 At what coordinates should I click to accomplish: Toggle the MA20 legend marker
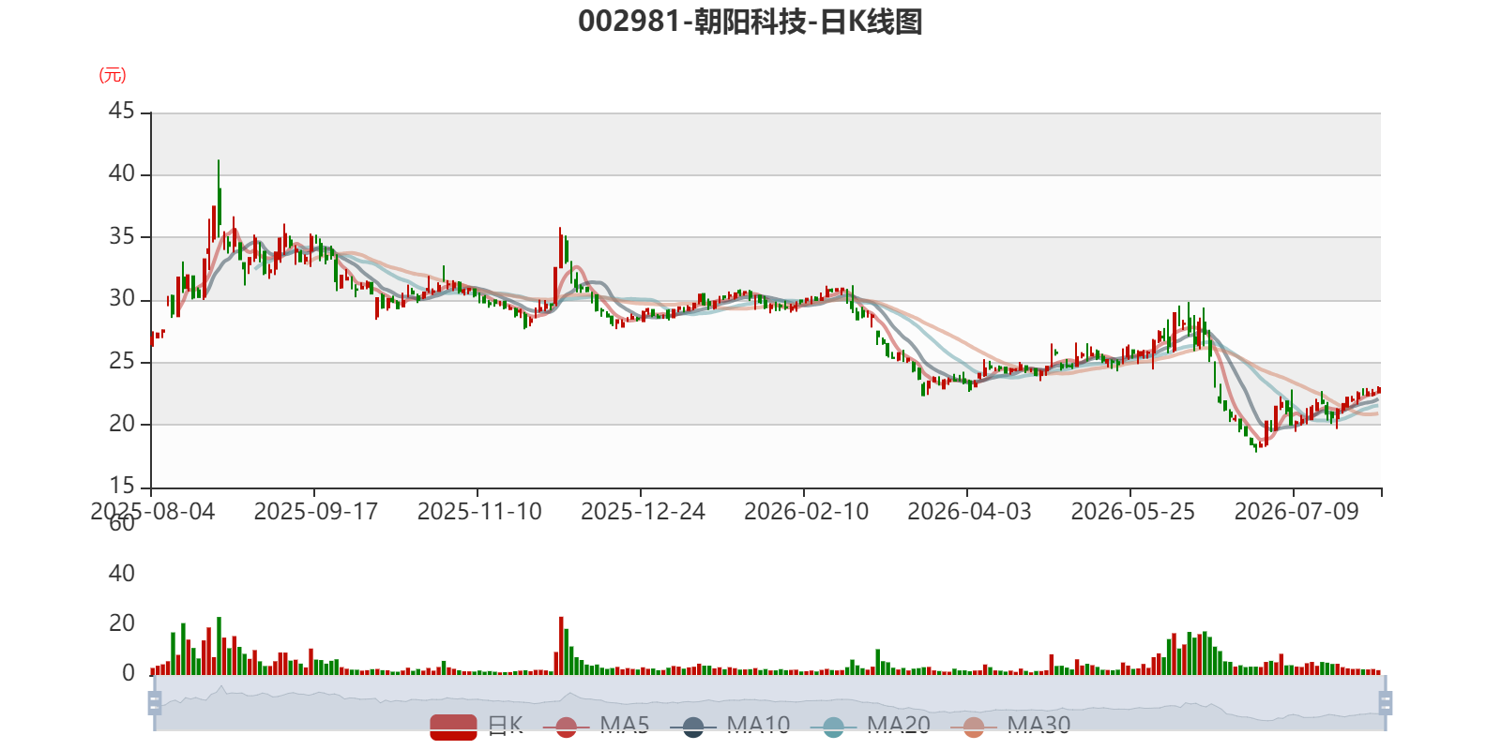833,727
